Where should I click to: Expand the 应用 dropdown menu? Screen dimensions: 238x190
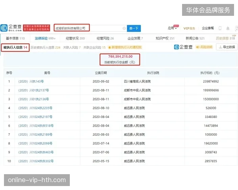click(172, 28)
